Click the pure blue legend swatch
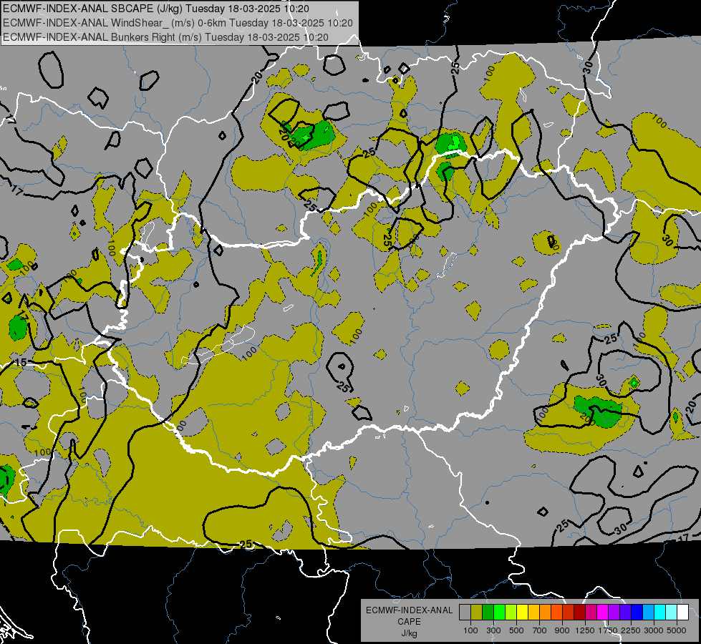 click(637, 612)
